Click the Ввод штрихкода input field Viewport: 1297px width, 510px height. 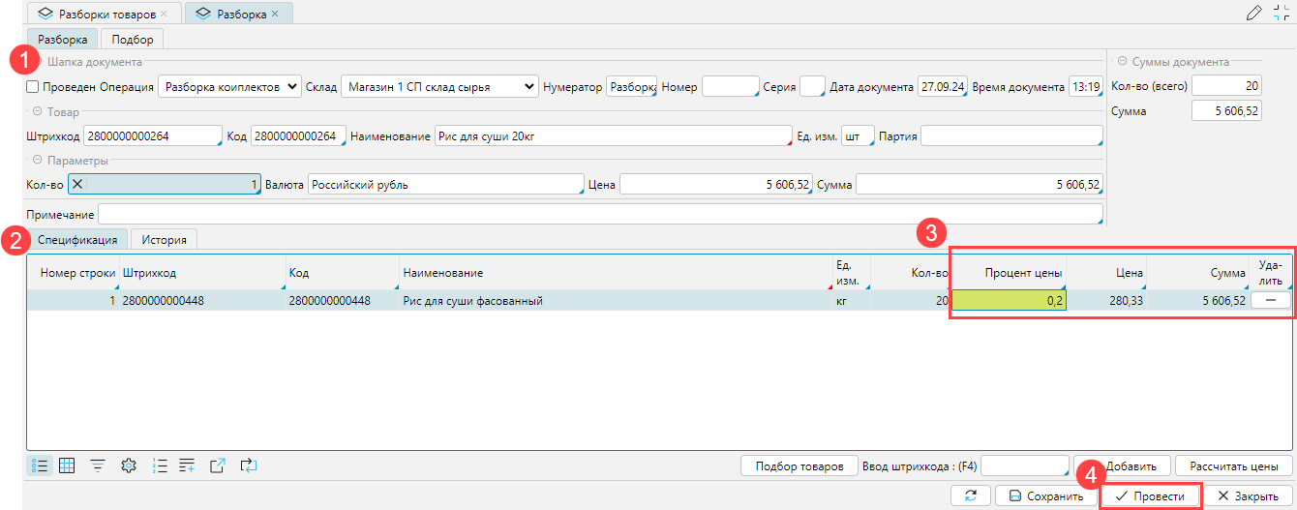(x=1024, y=465)
